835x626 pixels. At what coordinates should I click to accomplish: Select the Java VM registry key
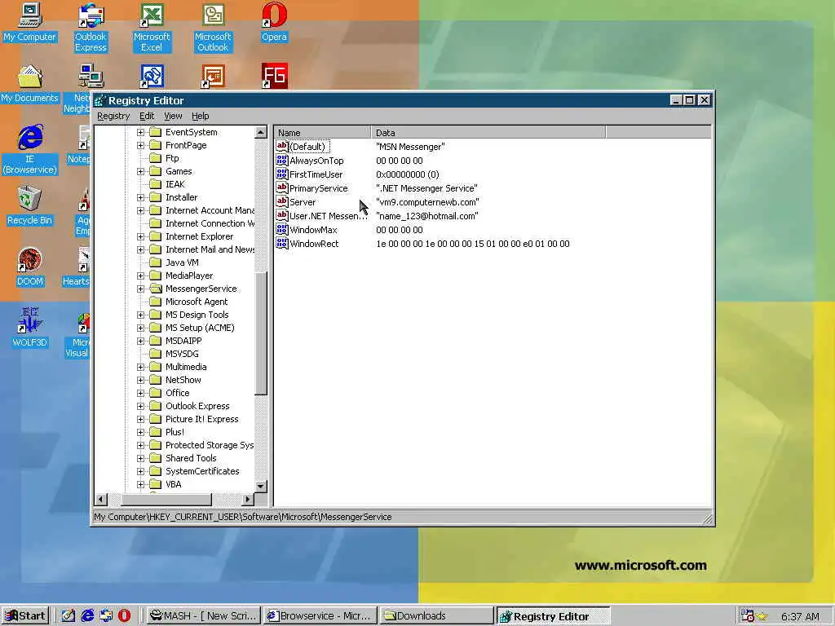182,262
